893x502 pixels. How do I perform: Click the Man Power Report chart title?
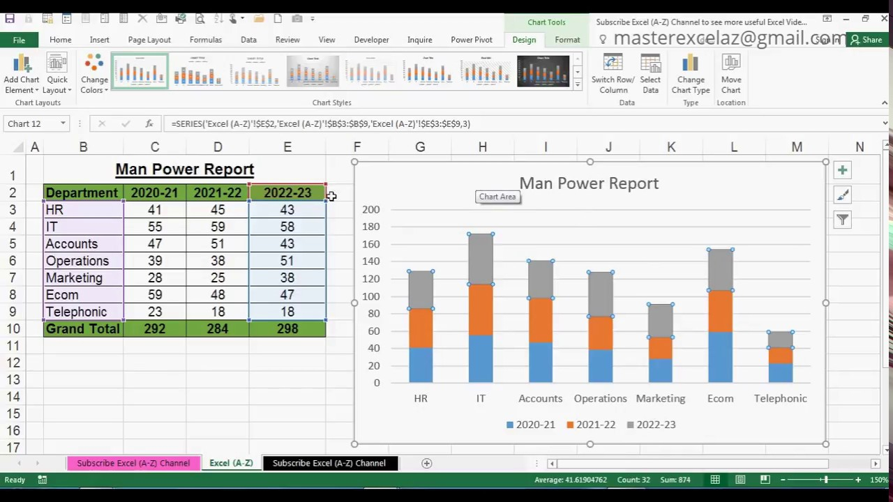tap(589, 183)
